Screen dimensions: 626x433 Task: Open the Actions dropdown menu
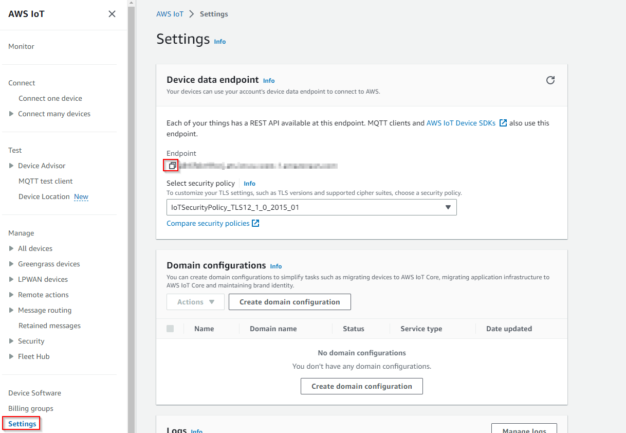195,302
